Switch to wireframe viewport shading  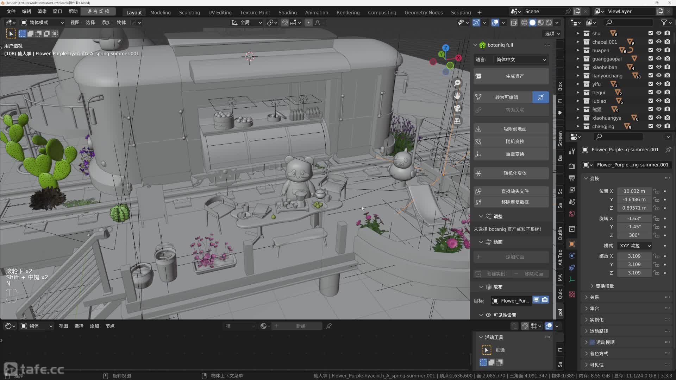tap(524, 23)
